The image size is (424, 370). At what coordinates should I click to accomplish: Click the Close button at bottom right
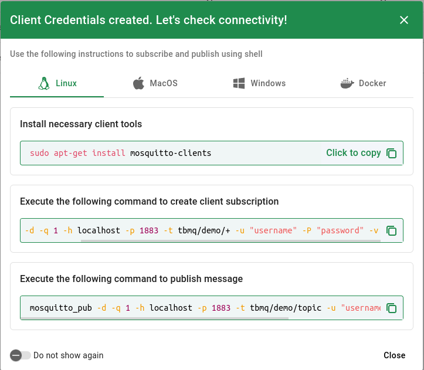(x=394, y=355)
